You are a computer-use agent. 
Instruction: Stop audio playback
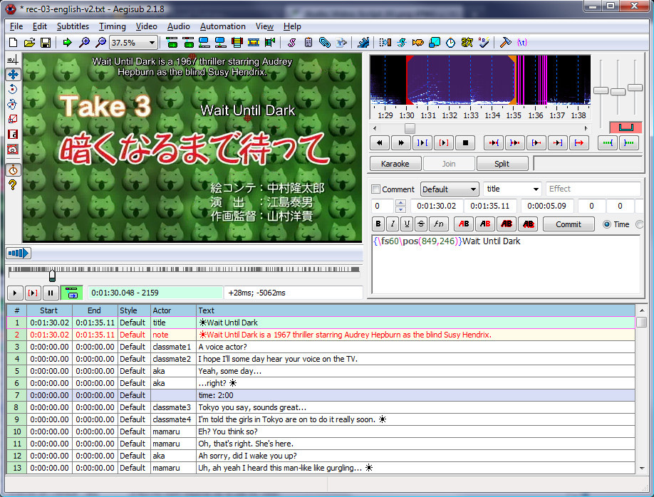point(465,143)
